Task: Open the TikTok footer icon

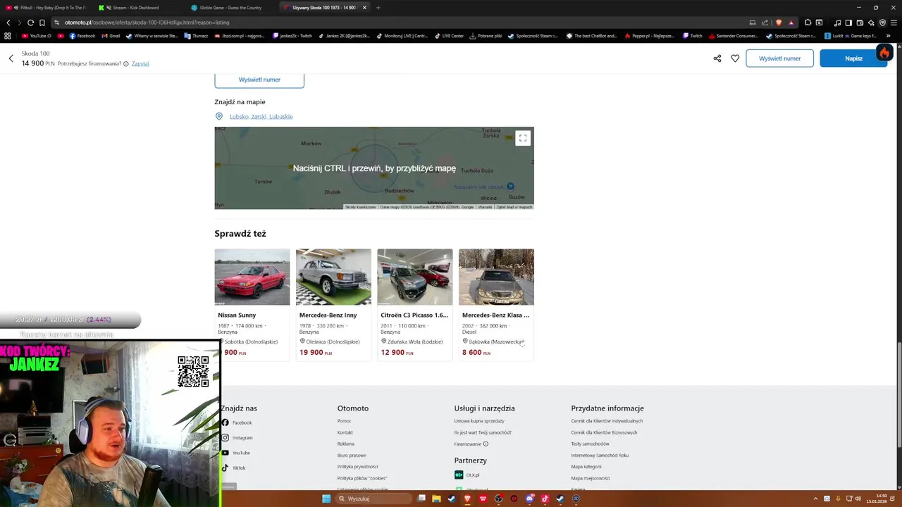Action: [225, 468]
